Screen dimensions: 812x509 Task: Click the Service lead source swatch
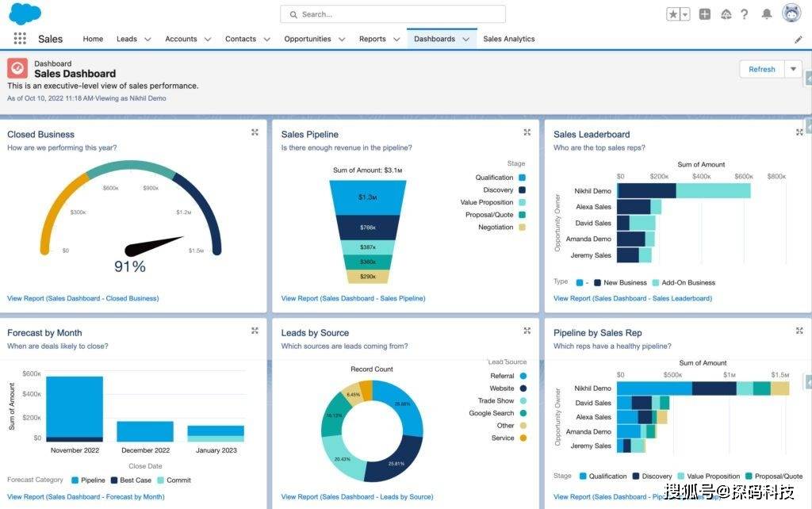click(523, 438)
